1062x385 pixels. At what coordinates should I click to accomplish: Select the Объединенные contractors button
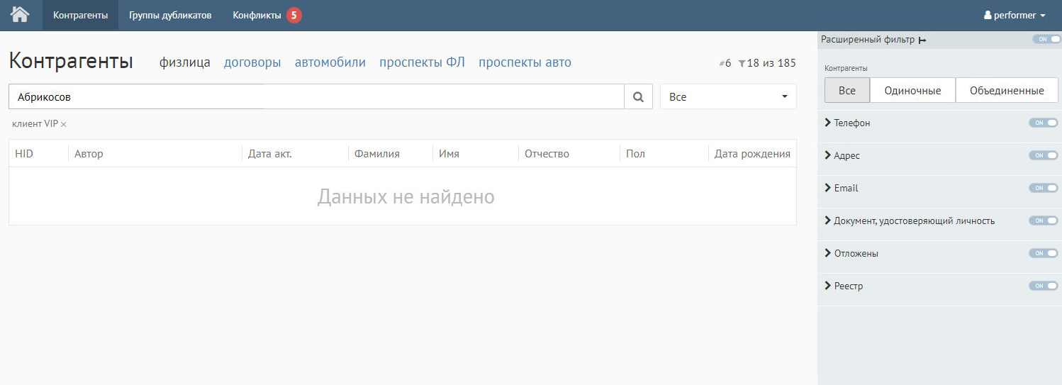[1007, 90]
